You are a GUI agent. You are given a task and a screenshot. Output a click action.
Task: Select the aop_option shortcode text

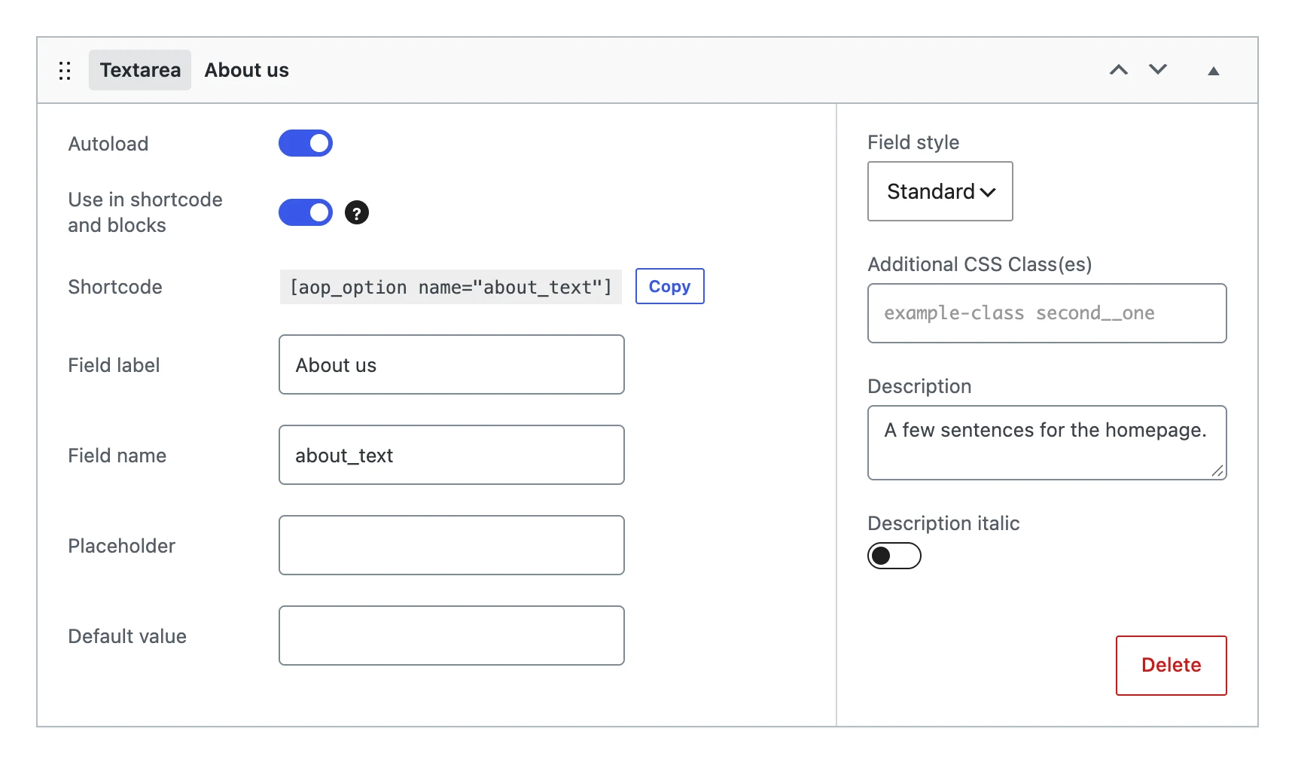pos(451,287)
